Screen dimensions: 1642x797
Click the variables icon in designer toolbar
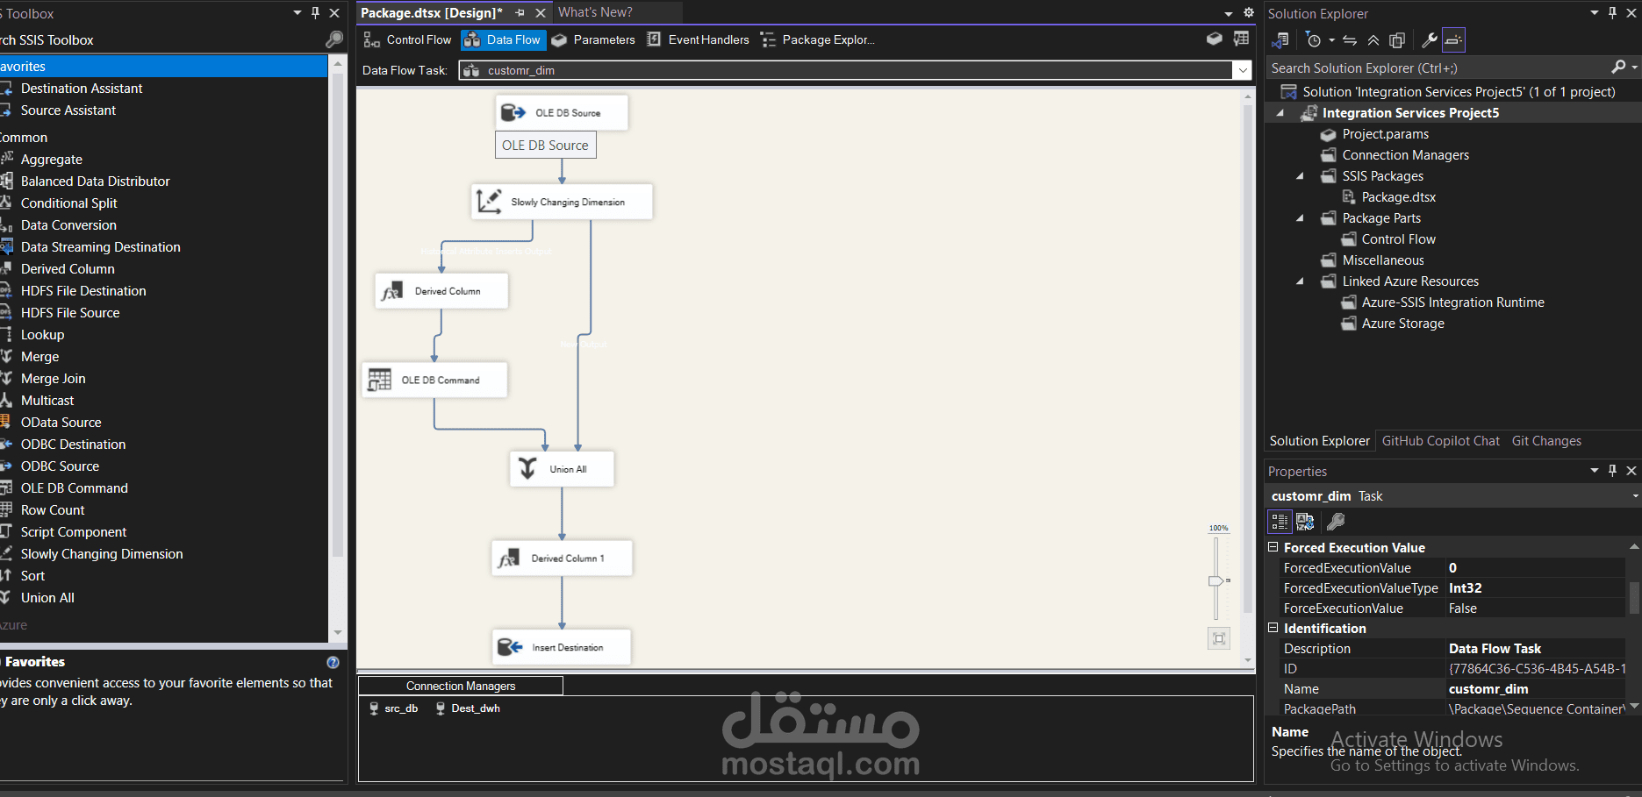point(1215,39)
